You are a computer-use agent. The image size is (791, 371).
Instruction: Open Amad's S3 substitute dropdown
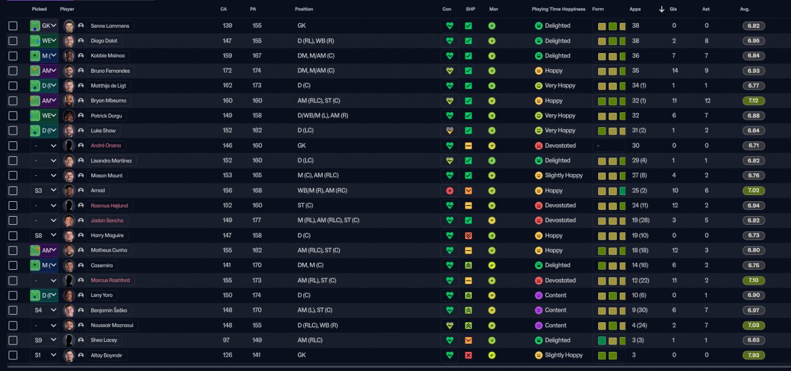click(44, 191)
